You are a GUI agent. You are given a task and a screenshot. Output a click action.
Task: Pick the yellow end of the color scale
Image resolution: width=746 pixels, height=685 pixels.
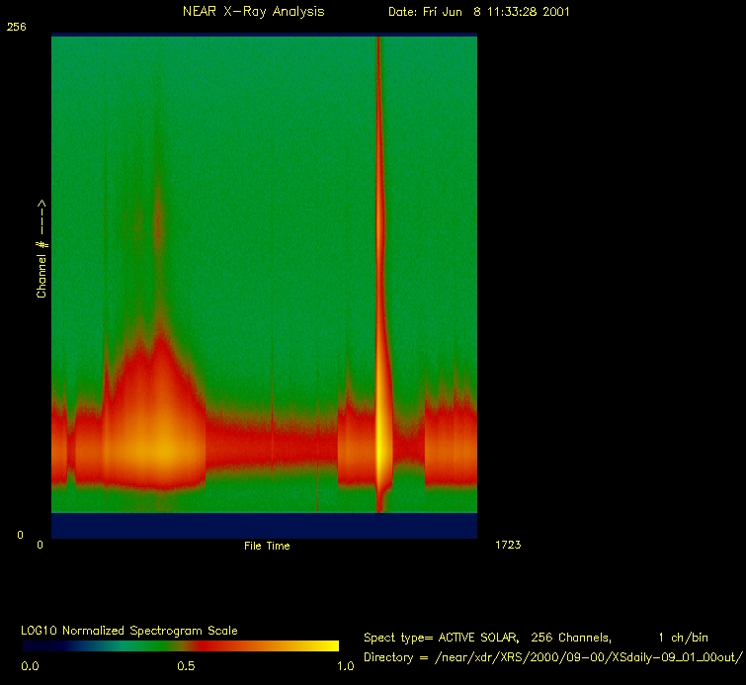click(326, 645)
